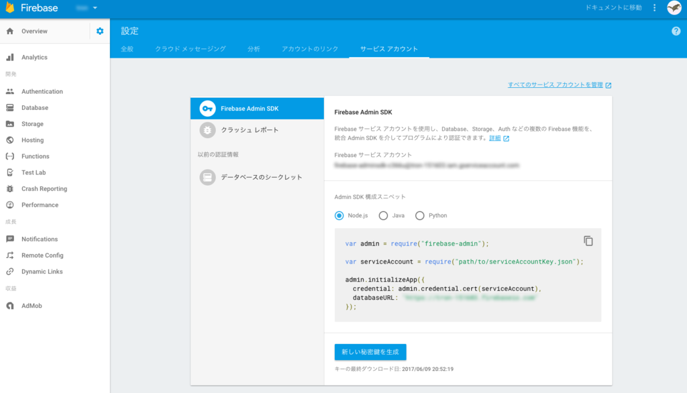The width and height of the screenshot is (687, 393).
Task: Open the Authentication people icon
Action: (9, 92)
